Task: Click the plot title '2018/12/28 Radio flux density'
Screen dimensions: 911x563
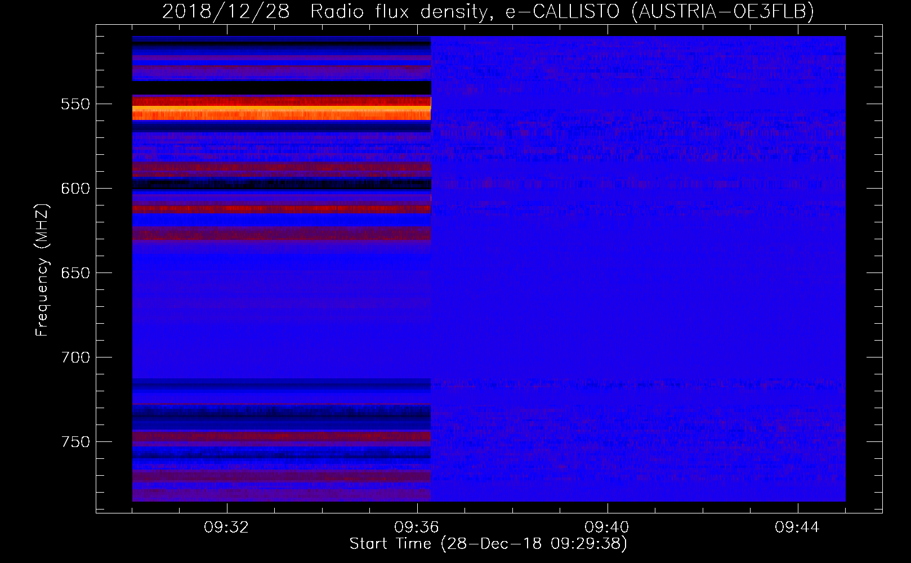Action: pyautogui.click(x=488, y=11)
